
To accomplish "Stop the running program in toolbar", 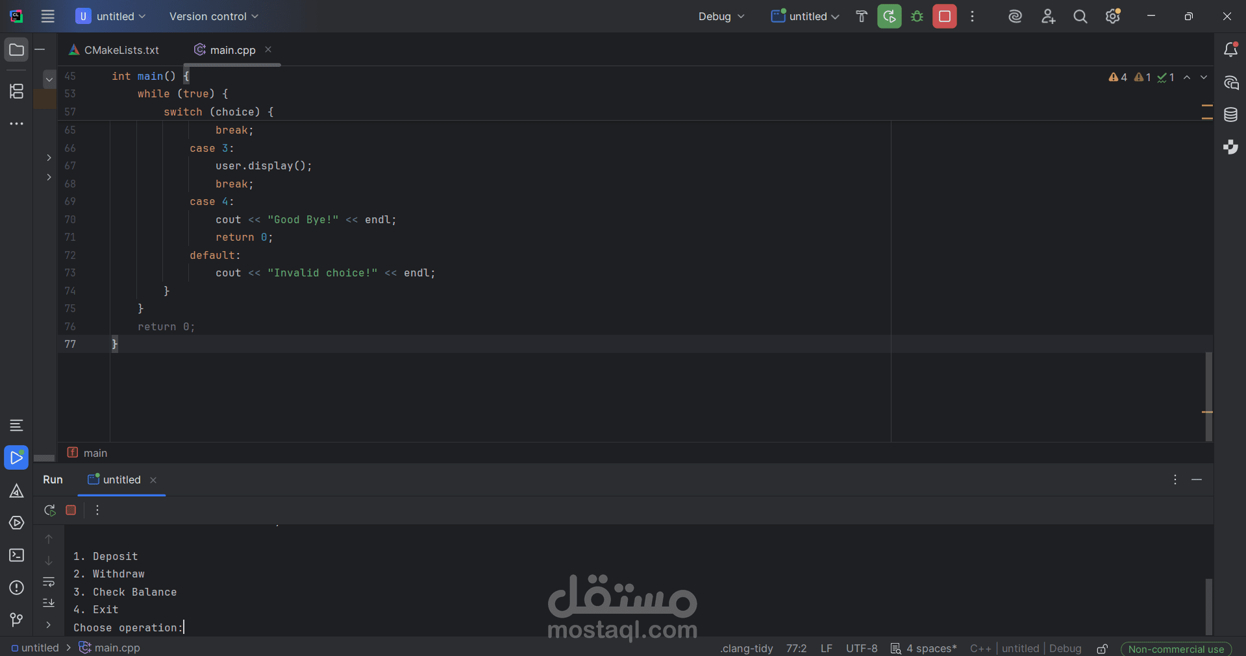I will 945,16.
